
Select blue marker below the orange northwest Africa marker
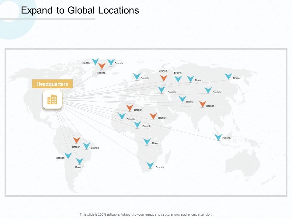(x=137, y=125)
